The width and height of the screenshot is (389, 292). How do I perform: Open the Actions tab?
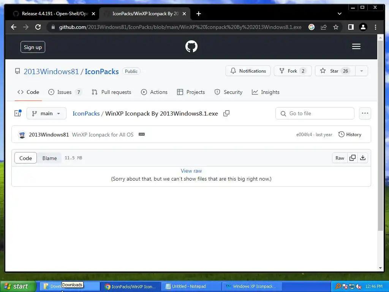coord(154,92)
